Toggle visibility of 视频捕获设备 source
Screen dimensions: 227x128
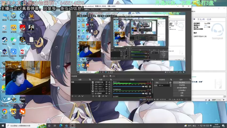tap(107, 82)
